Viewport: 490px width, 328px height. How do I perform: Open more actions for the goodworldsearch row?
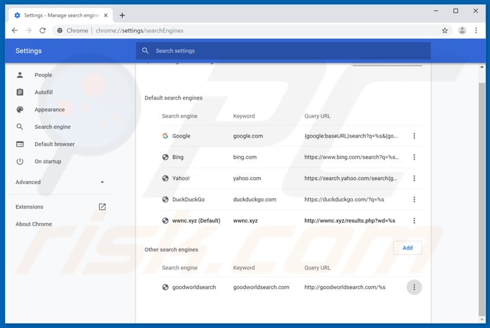414,287
